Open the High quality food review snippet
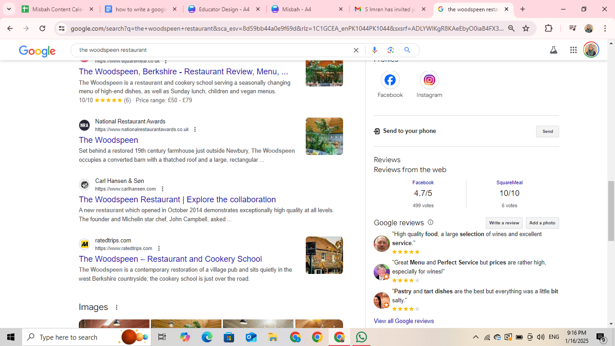The width and height of the screenshot is (615, 346). pos(467,239)
